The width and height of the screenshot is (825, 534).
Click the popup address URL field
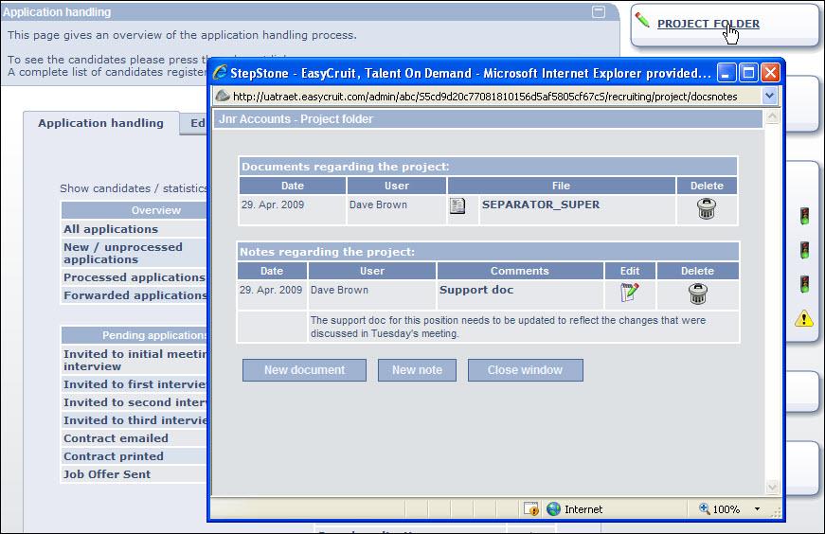pyautogui.click(x=485, y=97)
